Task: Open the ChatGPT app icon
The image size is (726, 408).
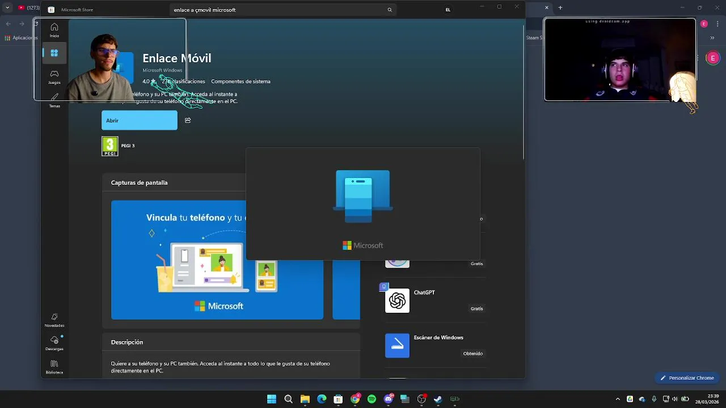Action: 397,300
